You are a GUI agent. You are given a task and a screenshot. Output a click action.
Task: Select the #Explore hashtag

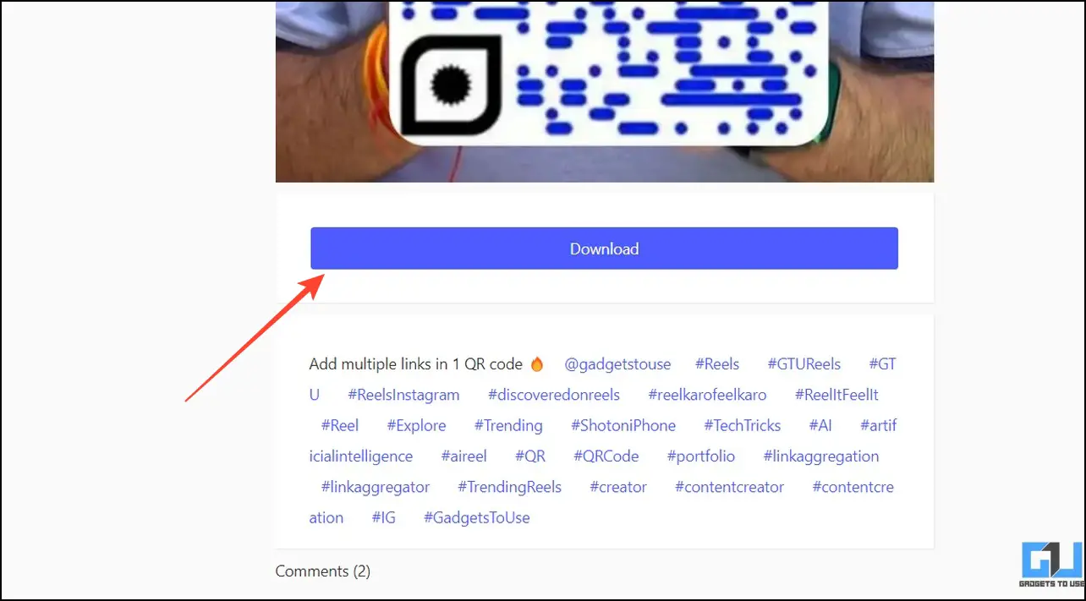point(416,425)
